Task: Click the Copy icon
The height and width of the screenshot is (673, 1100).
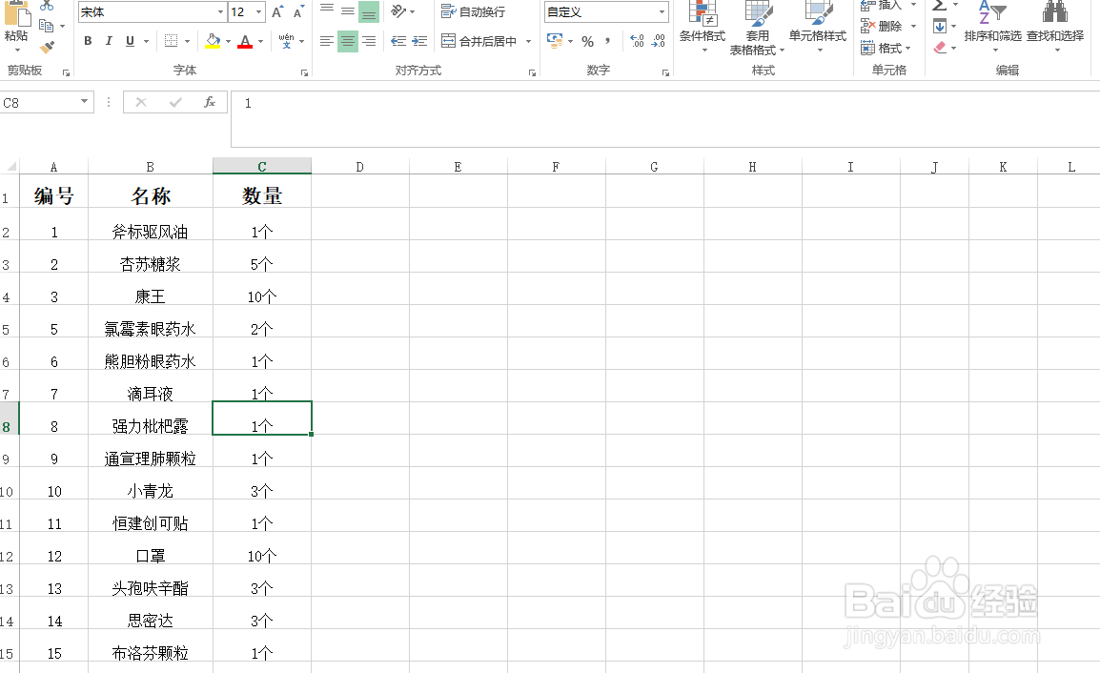Action: click(x=47, y=26)
